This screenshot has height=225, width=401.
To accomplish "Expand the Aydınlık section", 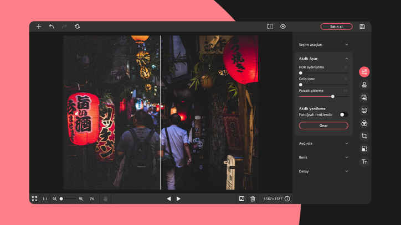I will click(x=347, y=143).
